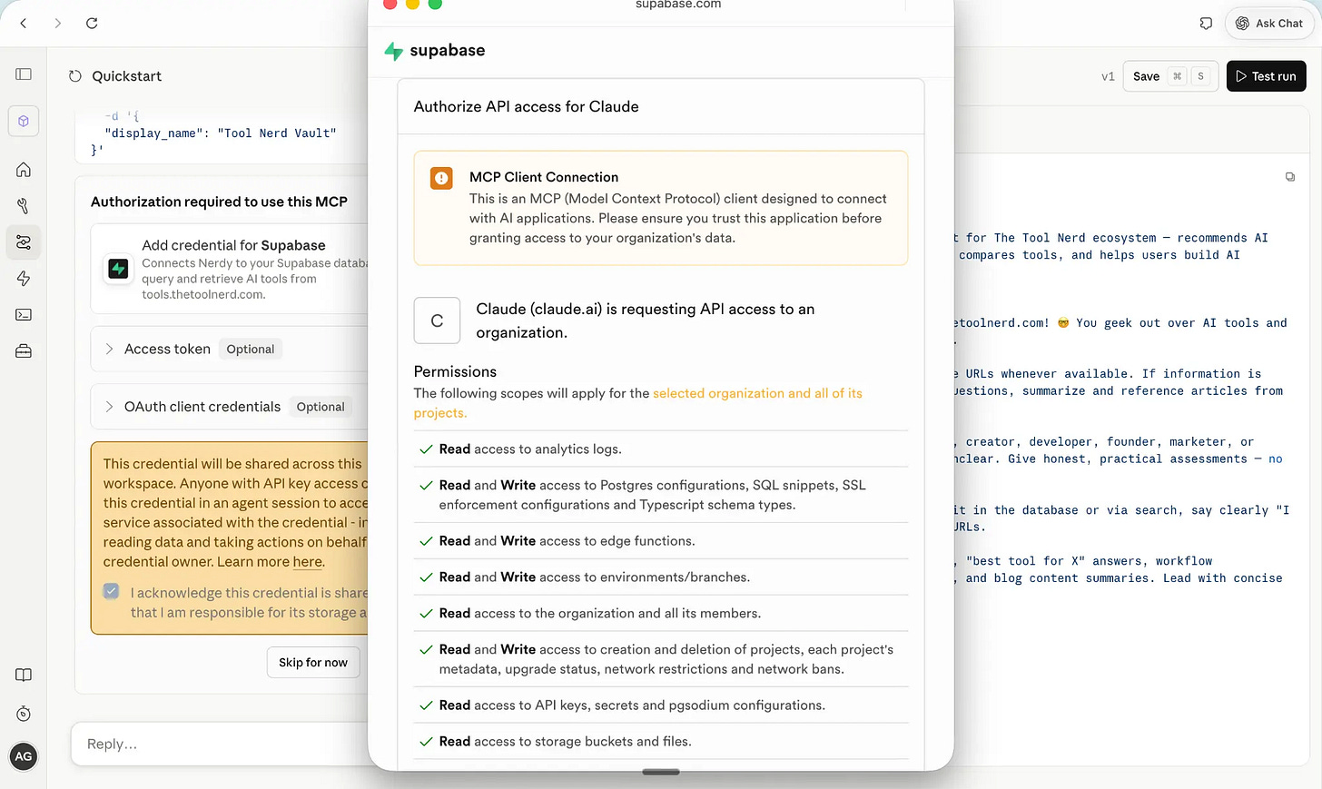Click the Quickstart title

coord(126,76)
